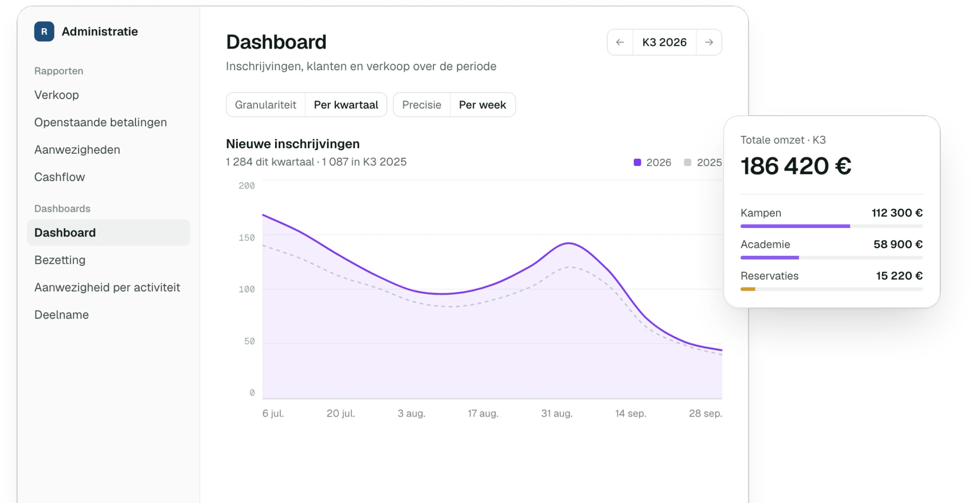Viewport: 971px width, 503px height.
Task: Go to previous quarter with left arrow
Action: [x=620, y=42]
